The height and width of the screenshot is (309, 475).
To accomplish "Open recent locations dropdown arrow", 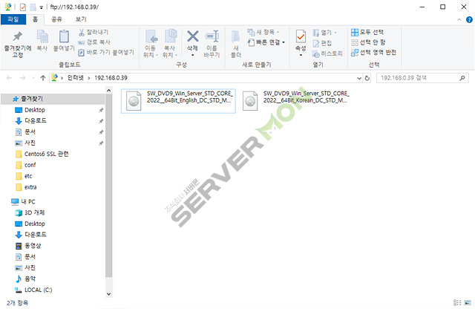I will click(33, 78).
